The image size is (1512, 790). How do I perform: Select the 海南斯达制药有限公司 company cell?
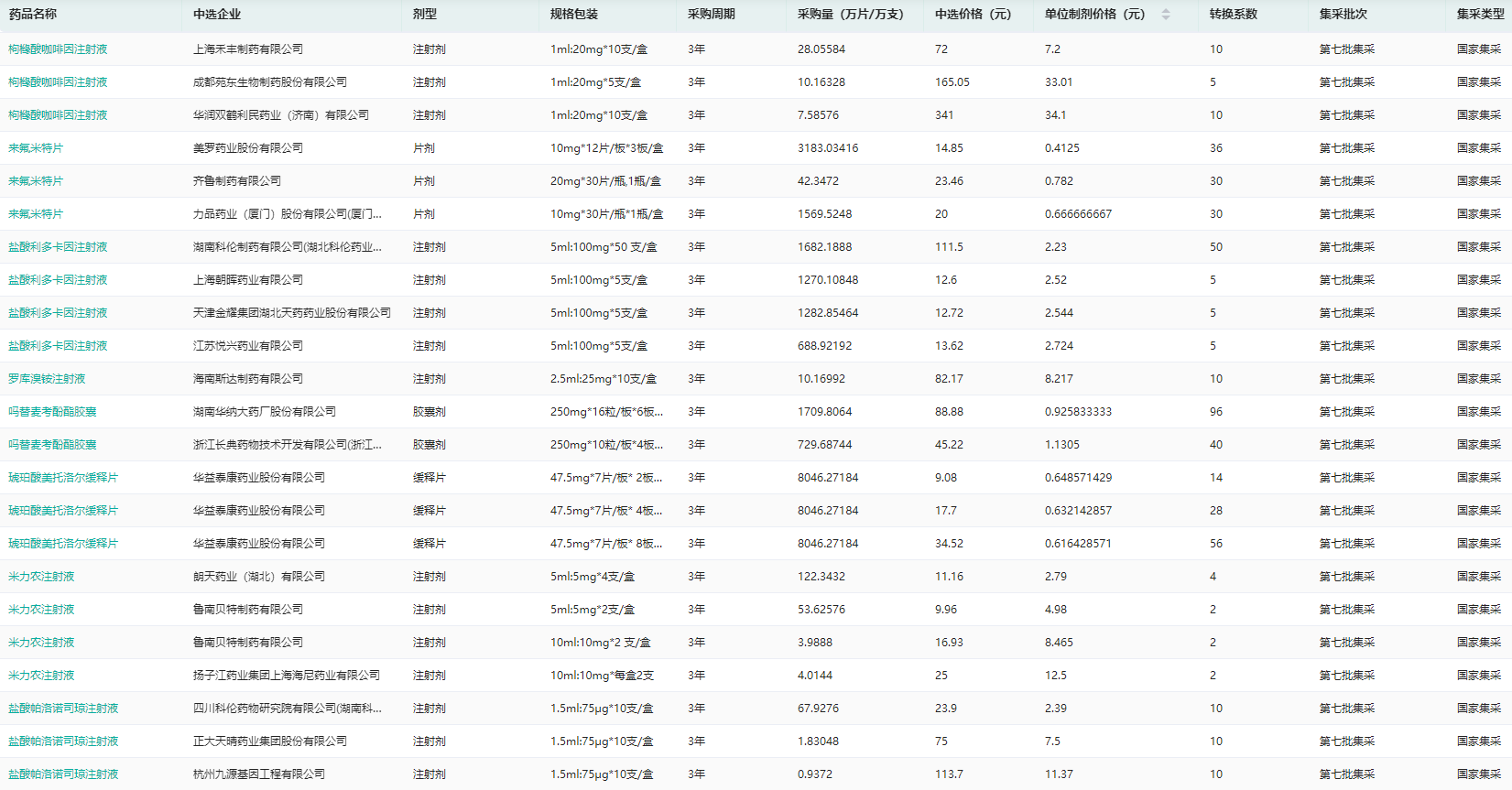pos(247,379)
